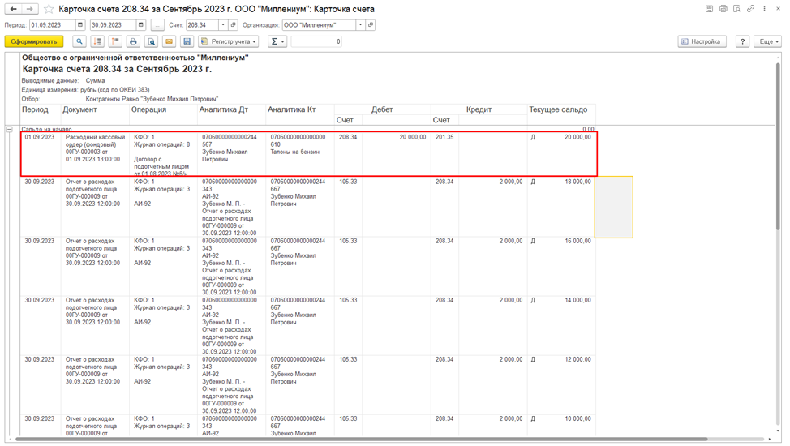Open period selection ellipsis button
This screenshot has height=446, width=790.
click(x=157, y=24)
